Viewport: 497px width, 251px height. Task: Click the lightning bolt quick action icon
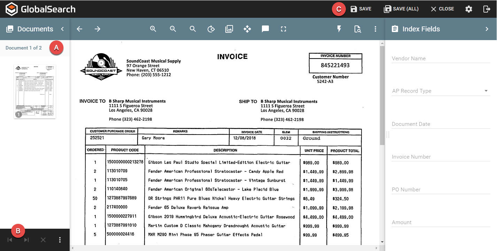(x=339, y=29)
